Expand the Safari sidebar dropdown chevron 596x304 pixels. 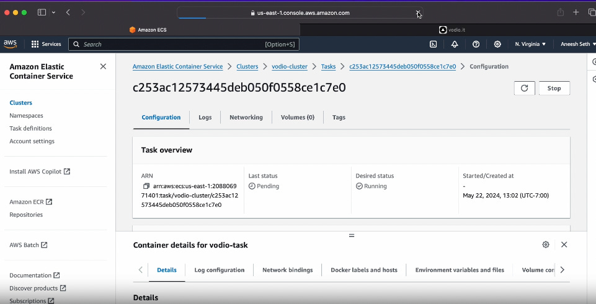[x=53, y=12]
